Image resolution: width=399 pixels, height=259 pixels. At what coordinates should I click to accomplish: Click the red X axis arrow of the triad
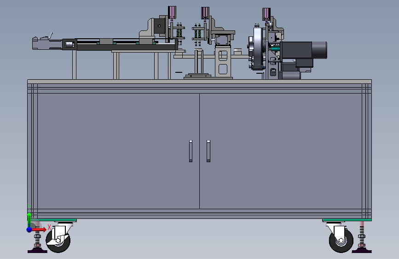40,230
